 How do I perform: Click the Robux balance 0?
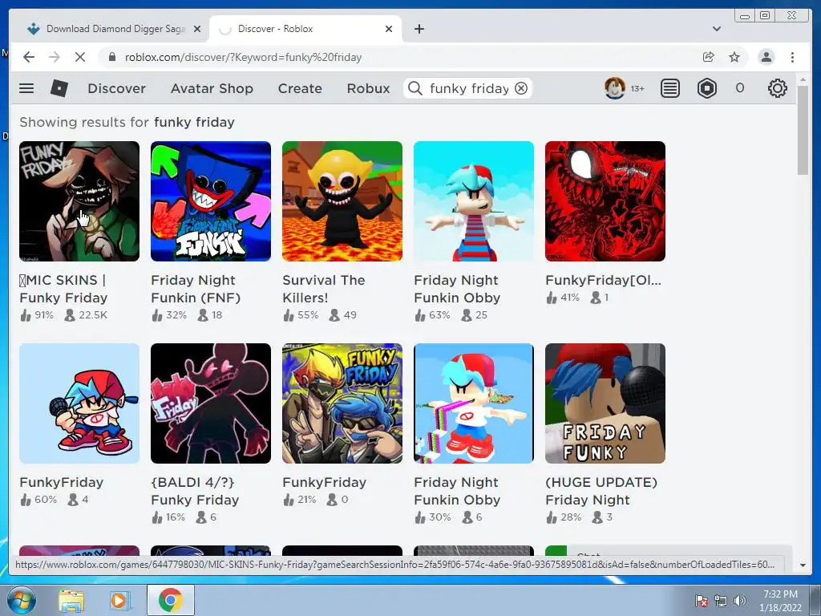[740, 88]
